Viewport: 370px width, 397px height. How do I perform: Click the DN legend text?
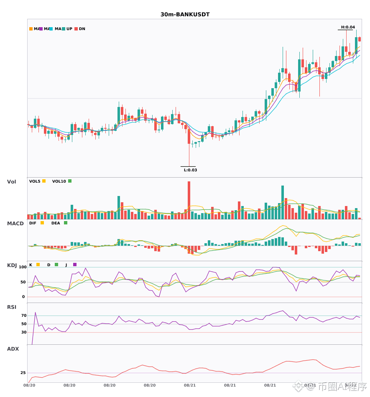coord(82,29)
